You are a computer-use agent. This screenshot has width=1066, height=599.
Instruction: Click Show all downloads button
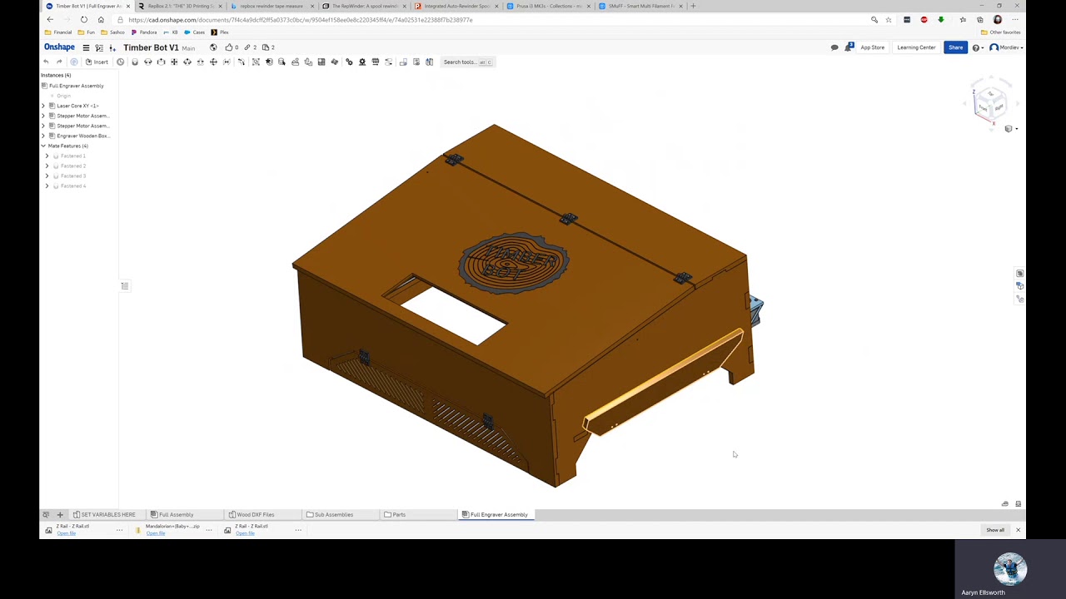pyautogui.click(x=995, y=530)
